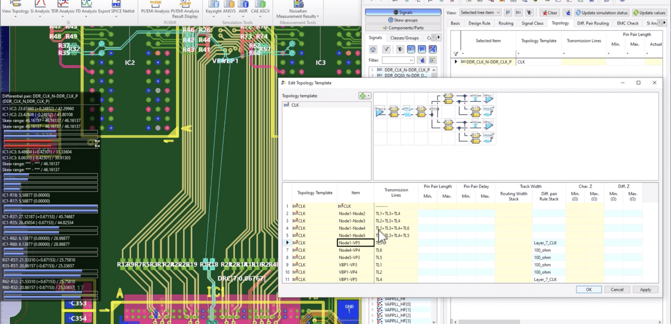The image size is (671, 324).
Task: Open the View 'Selected tree item' dropdown
Action: (x=480, y=12)
